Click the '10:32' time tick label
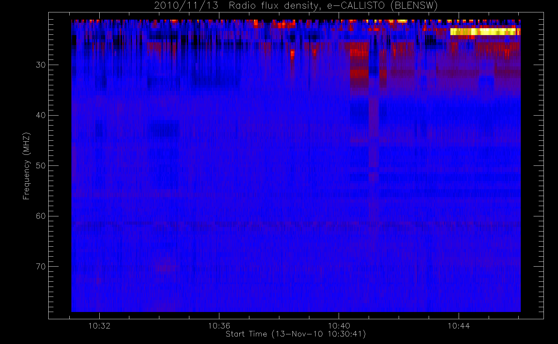Image resolution: width=558 pixels, height=344 pixels. coord(99,326)
